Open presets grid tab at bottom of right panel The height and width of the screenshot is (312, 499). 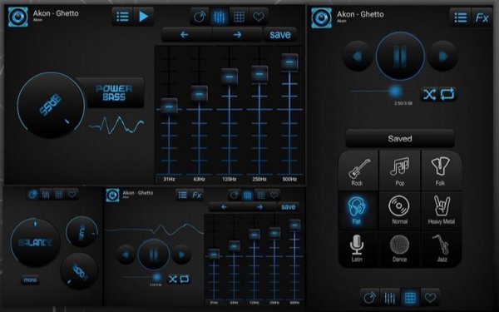point(410,298)
